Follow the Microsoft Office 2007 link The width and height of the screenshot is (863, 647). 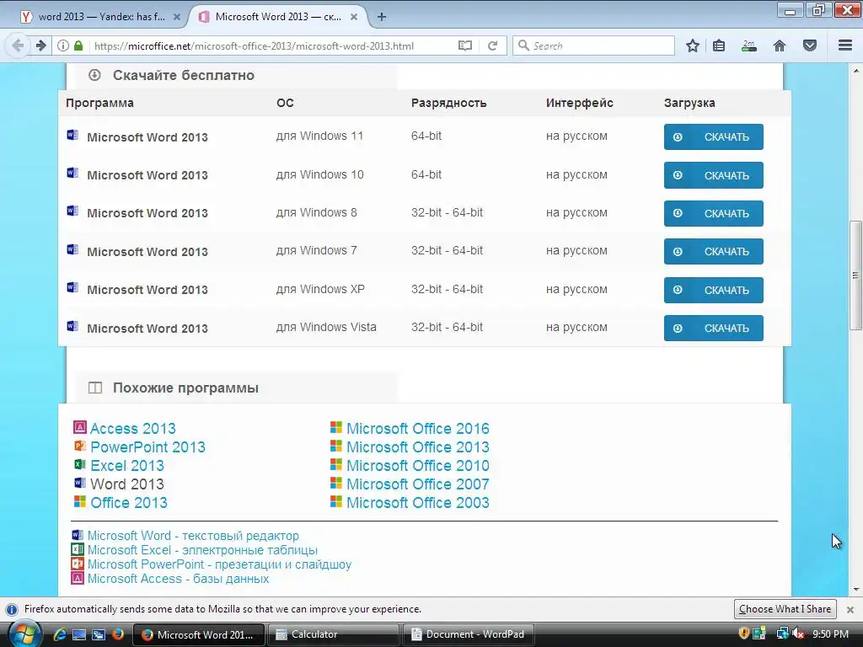click(418, 484)
